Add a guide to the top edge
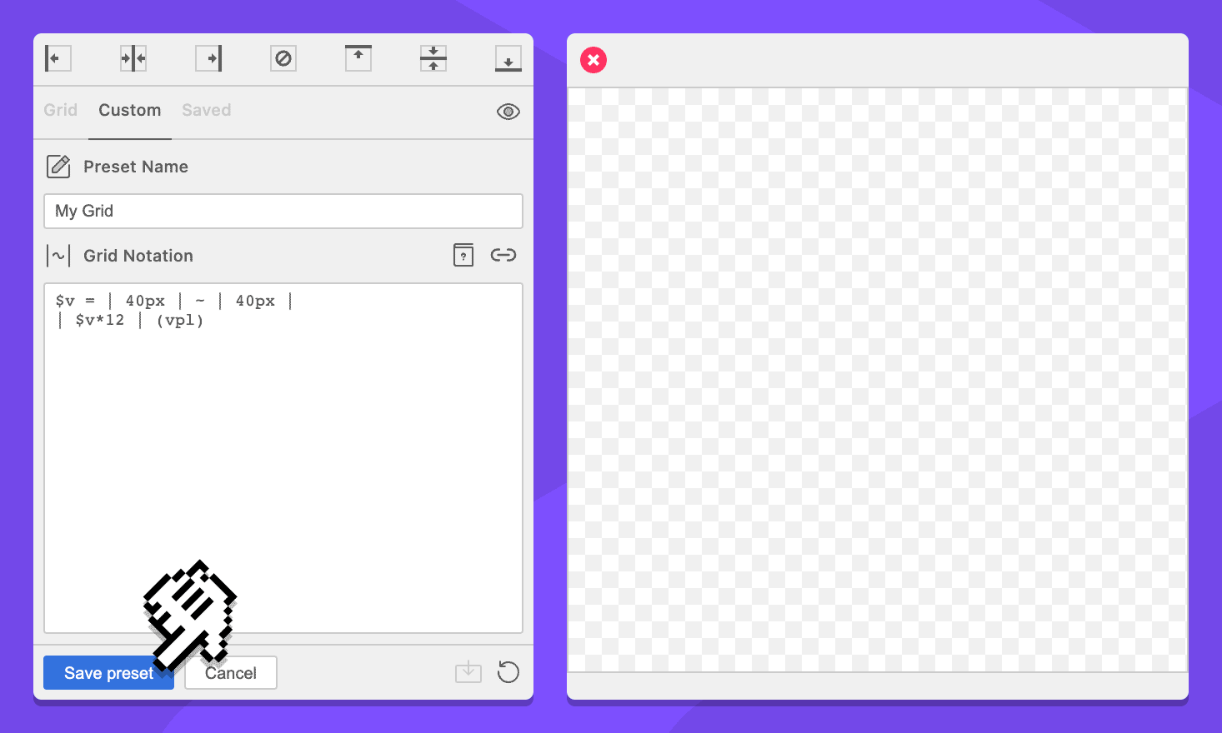The image size is (1222, 733). point(358,58)
